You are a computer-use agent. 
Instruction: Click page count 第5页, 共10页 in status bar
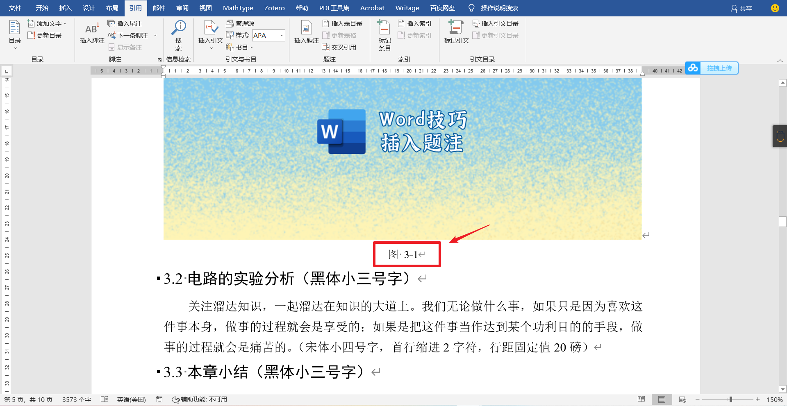[28, 399]
